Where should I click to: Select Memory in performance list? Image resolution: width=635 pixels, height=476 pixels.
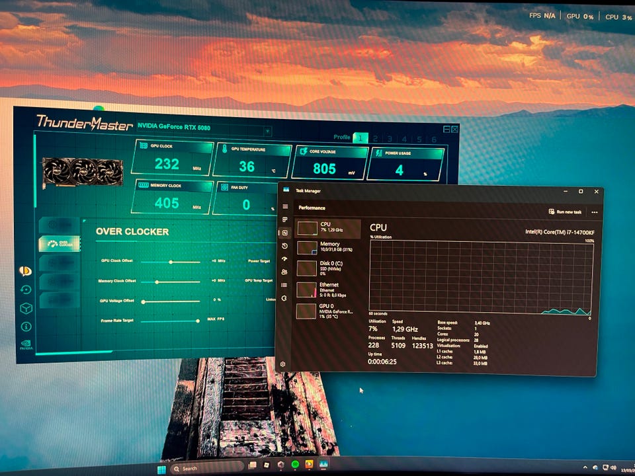pos(327,247)
